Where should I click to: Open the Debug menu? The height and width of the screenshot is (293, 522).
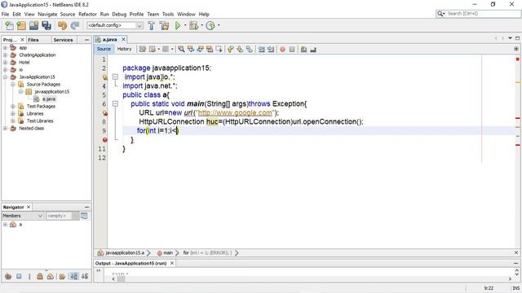(119, 15)
